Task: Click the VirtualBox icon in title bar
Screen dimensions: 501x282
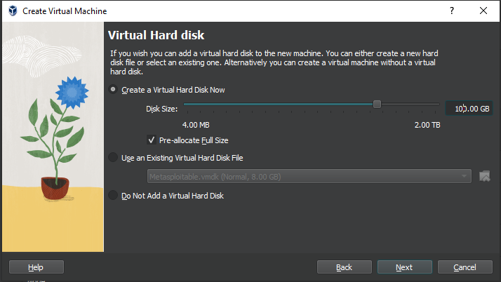Action: click(x=11, y=11)
